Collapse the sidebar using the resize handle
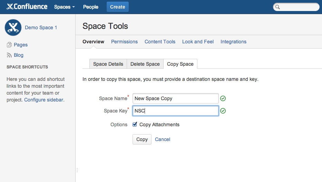The image size is (322, 182). pyautogui.click(x=77, y=170)
